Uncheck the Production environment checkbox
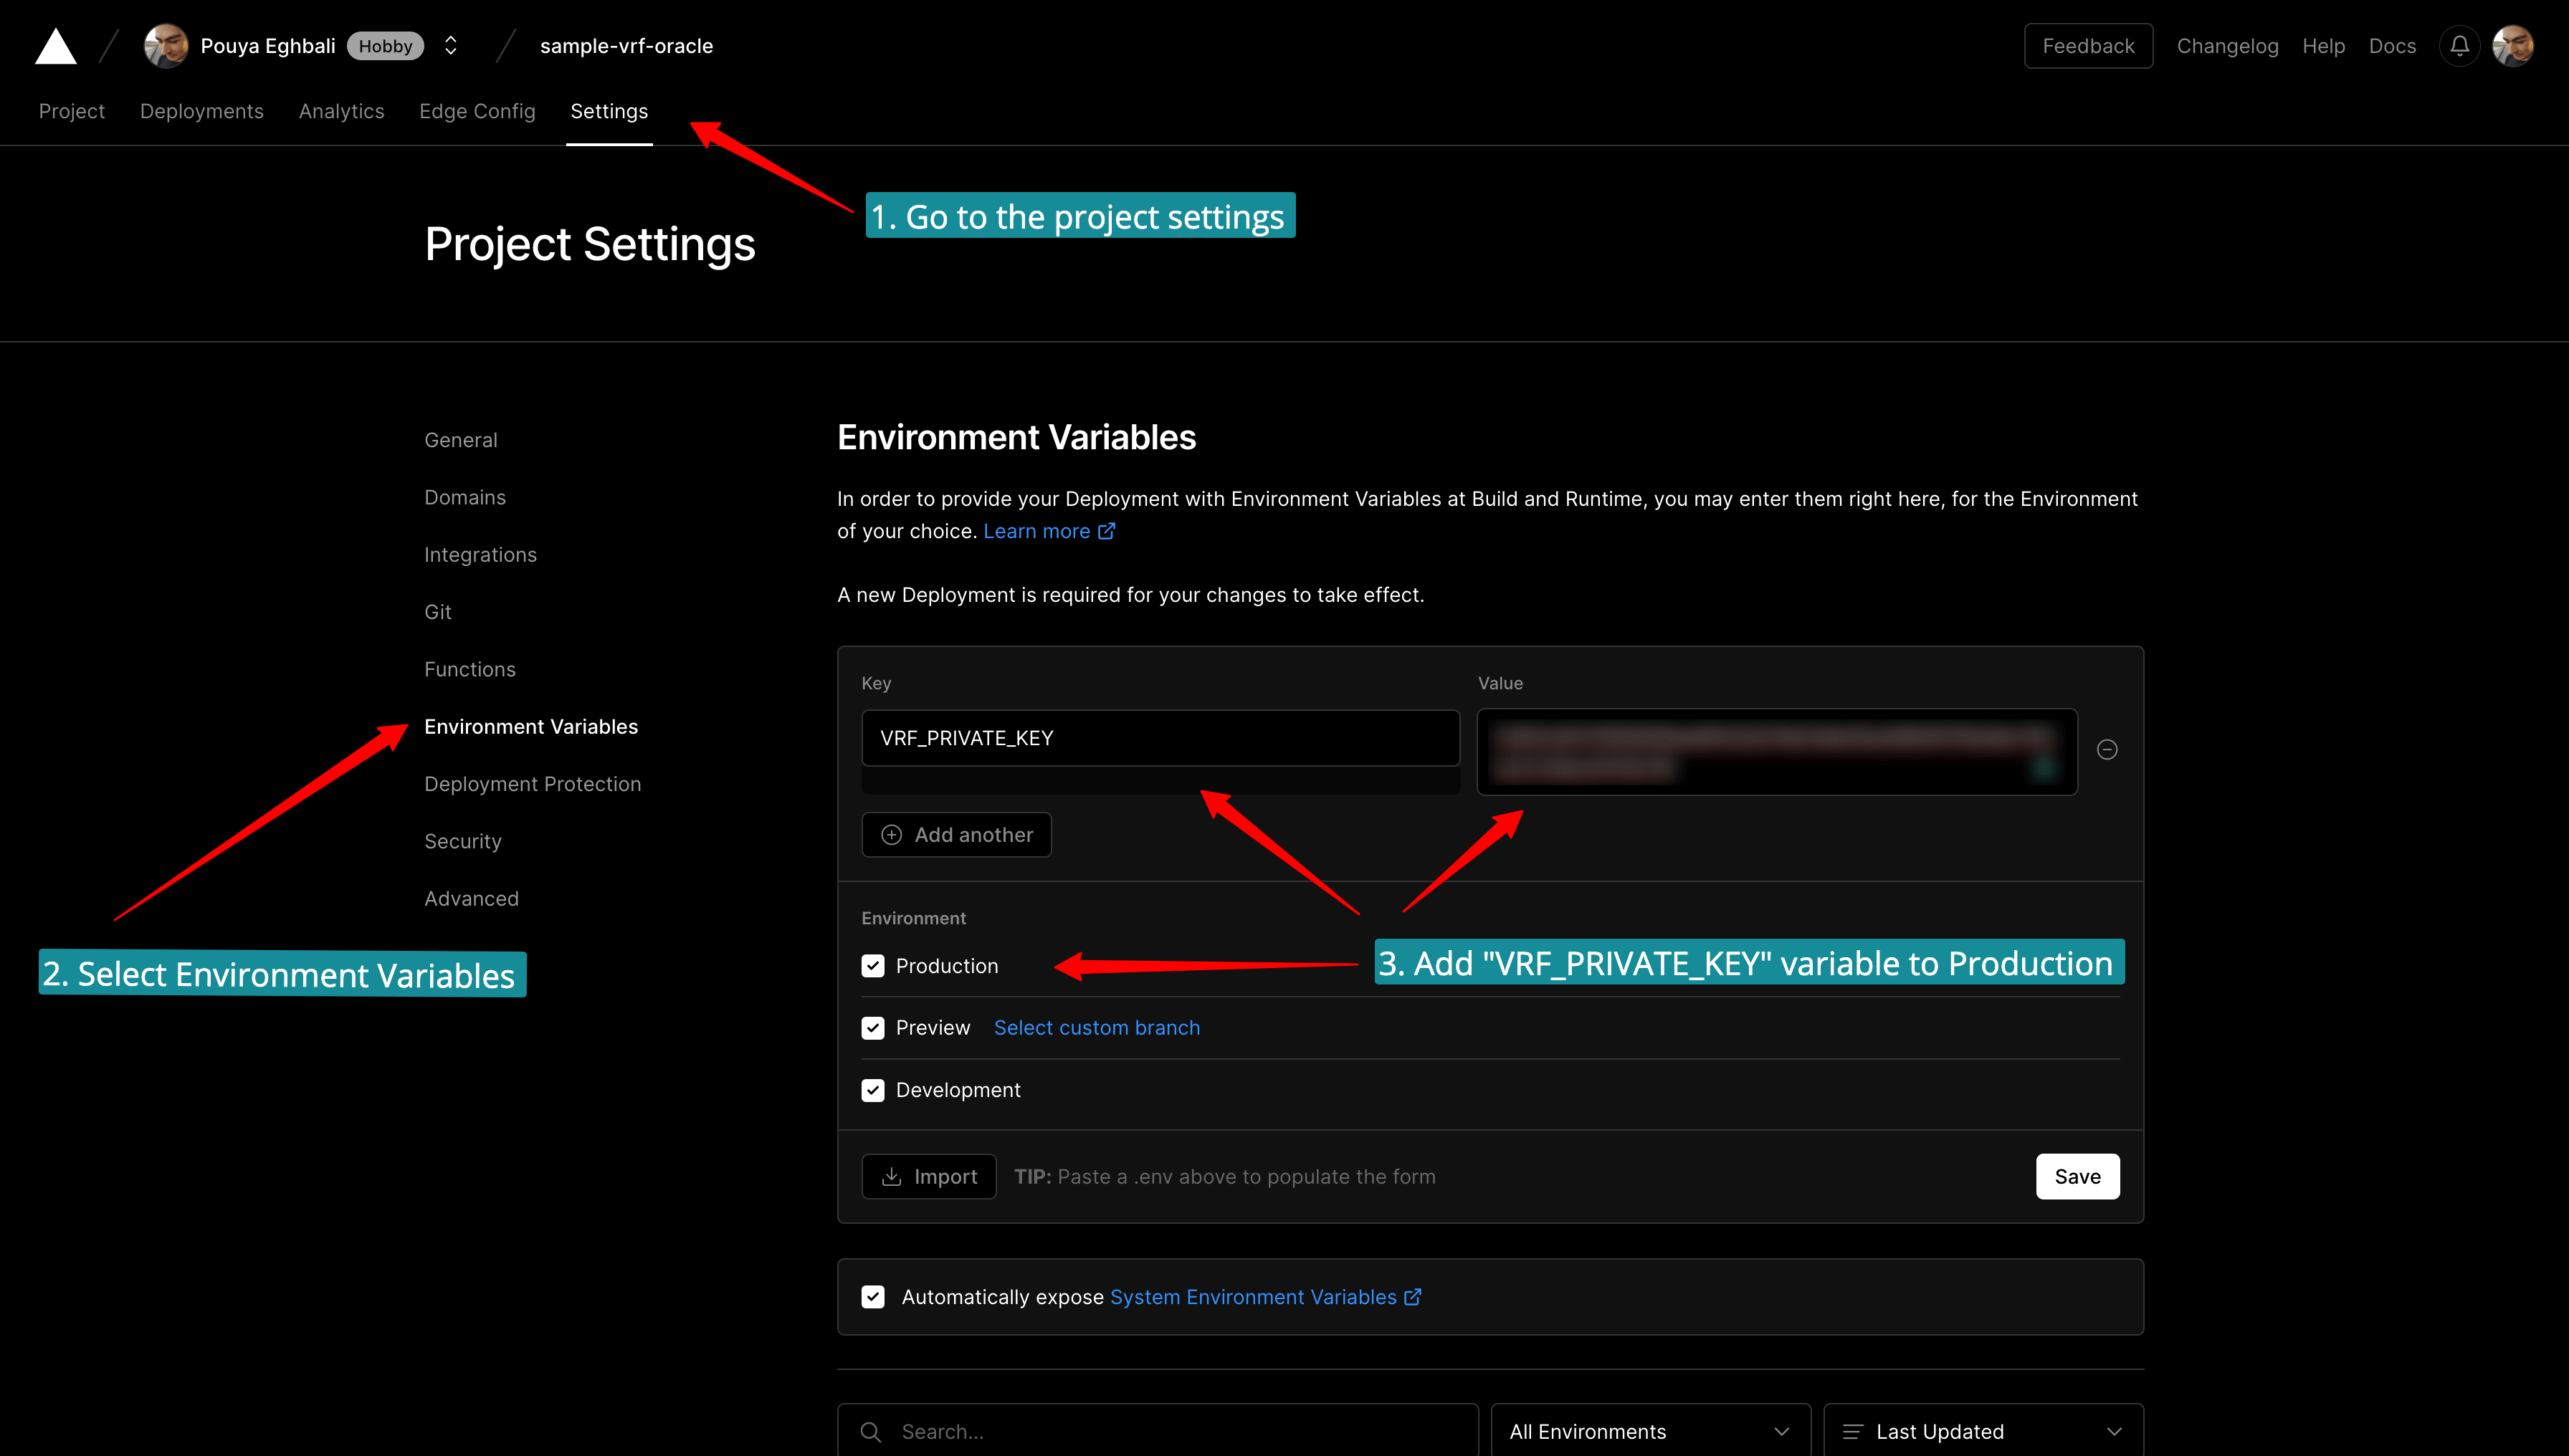 [x=873, y=966]
